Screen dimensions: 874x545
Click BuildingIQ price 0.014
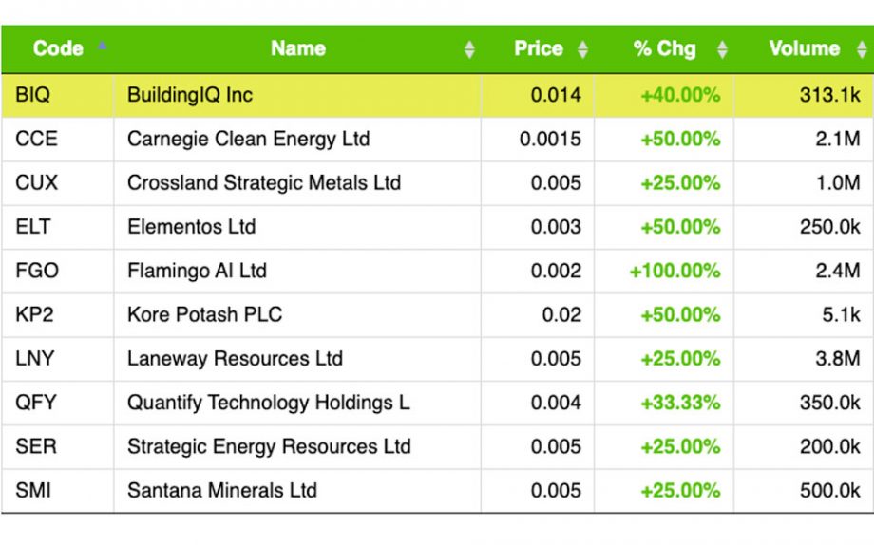(556, 95)
